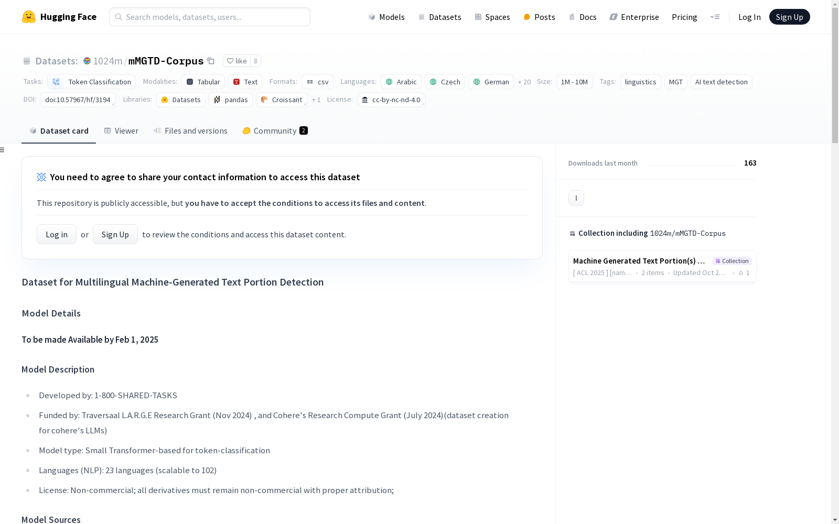
Task: Choose the German language tag
Action: coord(491,82)
